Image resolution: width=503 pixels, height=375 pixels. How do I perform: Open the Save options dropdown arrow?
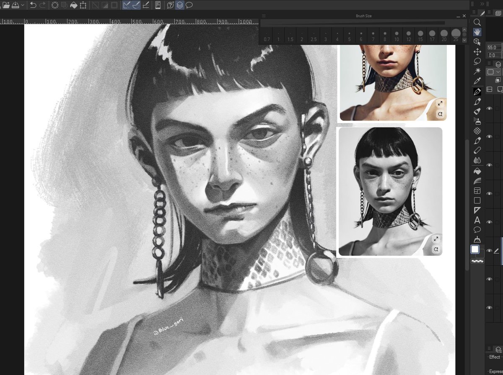click(x=23, y=5)
